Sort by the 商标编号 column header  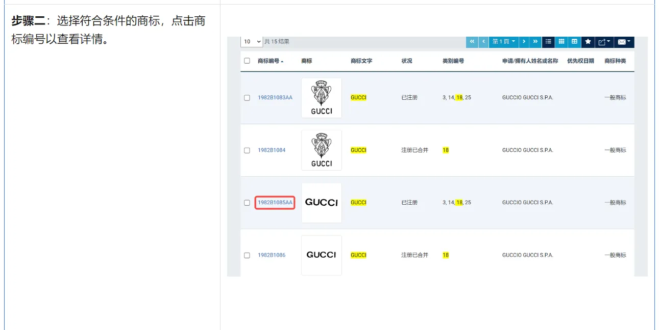[270, 61]
